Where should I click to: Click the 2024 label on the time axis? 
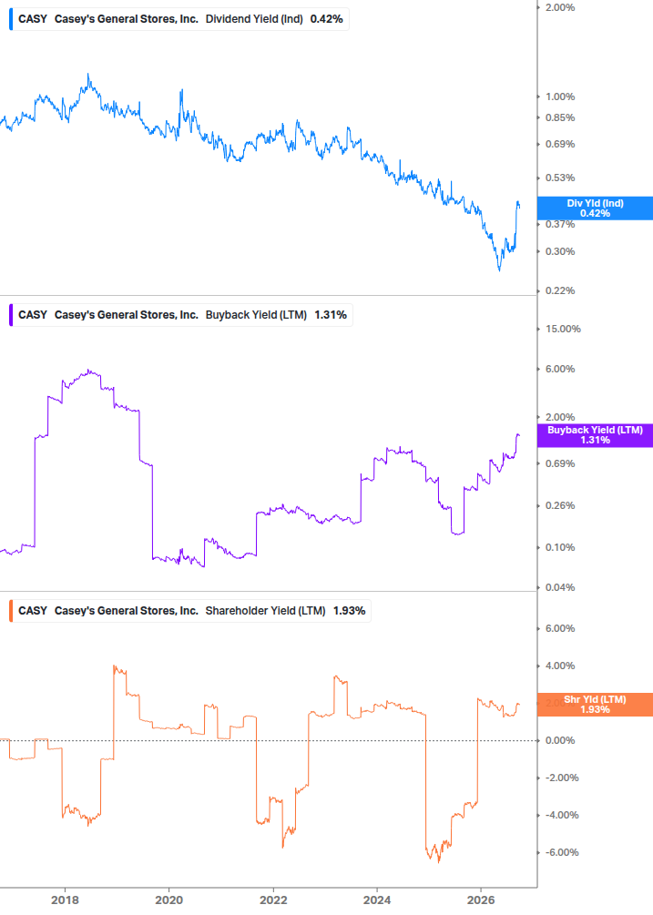pos(377,900)
